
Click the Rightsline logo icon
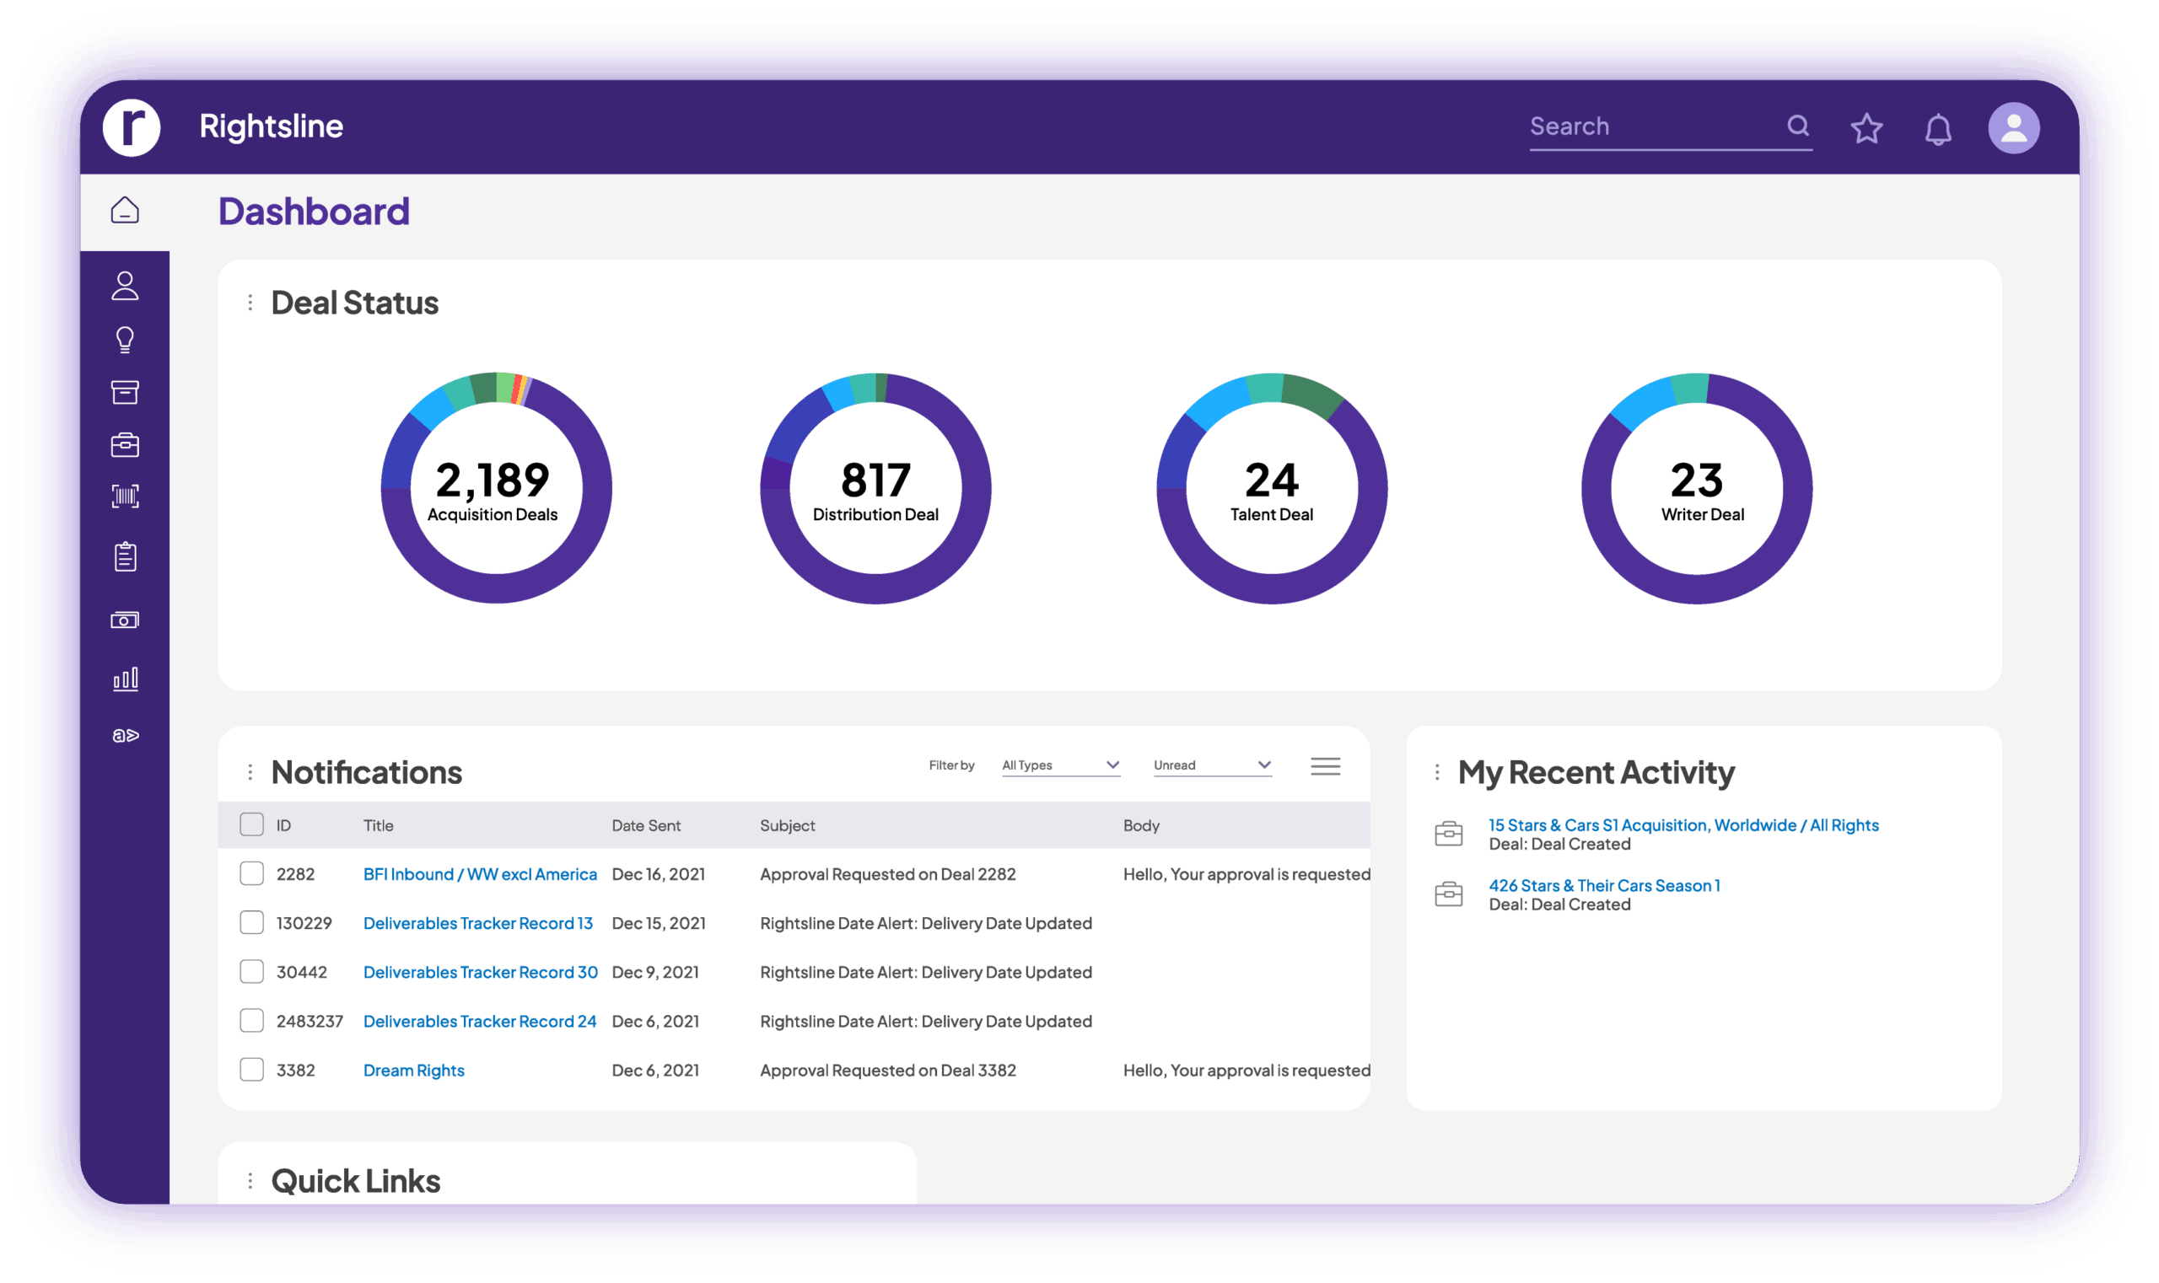click(132, 127)
